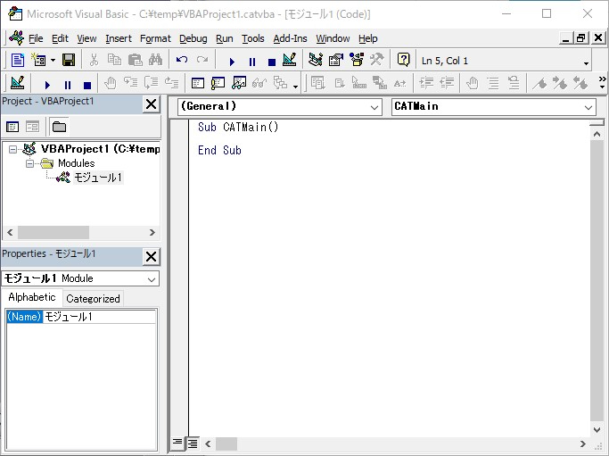Click the Reset stop square icon
Screen dimensions: 609x456
(271, 61)
